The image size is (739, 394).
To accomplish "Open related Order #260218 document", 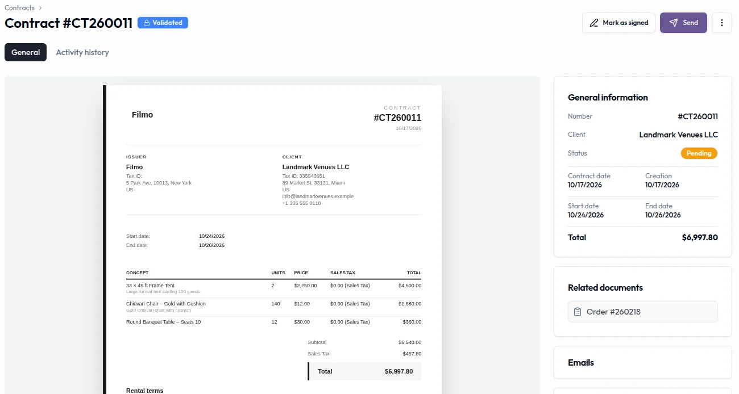I will (642, 312).
